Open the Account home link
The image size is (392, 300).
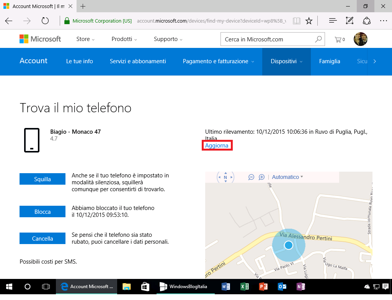pyautogui.click(x=34, y=61)
